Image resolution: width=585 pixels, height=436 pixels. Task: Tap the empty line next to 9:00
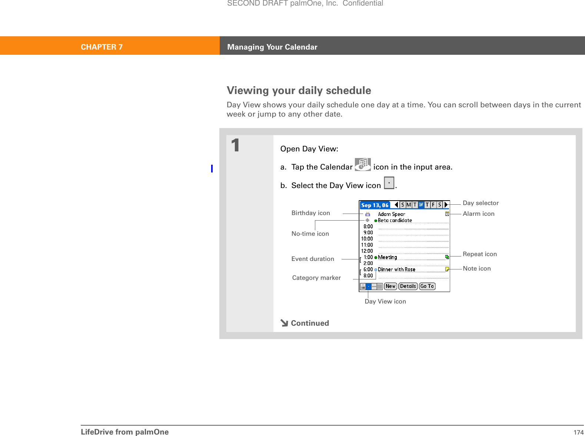pyautogui.click(x=413, y=233)
